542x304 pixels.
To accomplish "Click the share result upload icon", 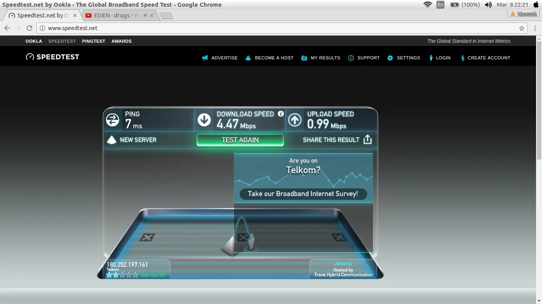I will coord(367,139).
